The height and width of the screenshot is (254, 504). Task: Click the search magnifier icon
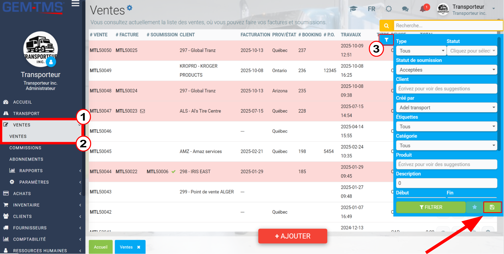(386, 26)
